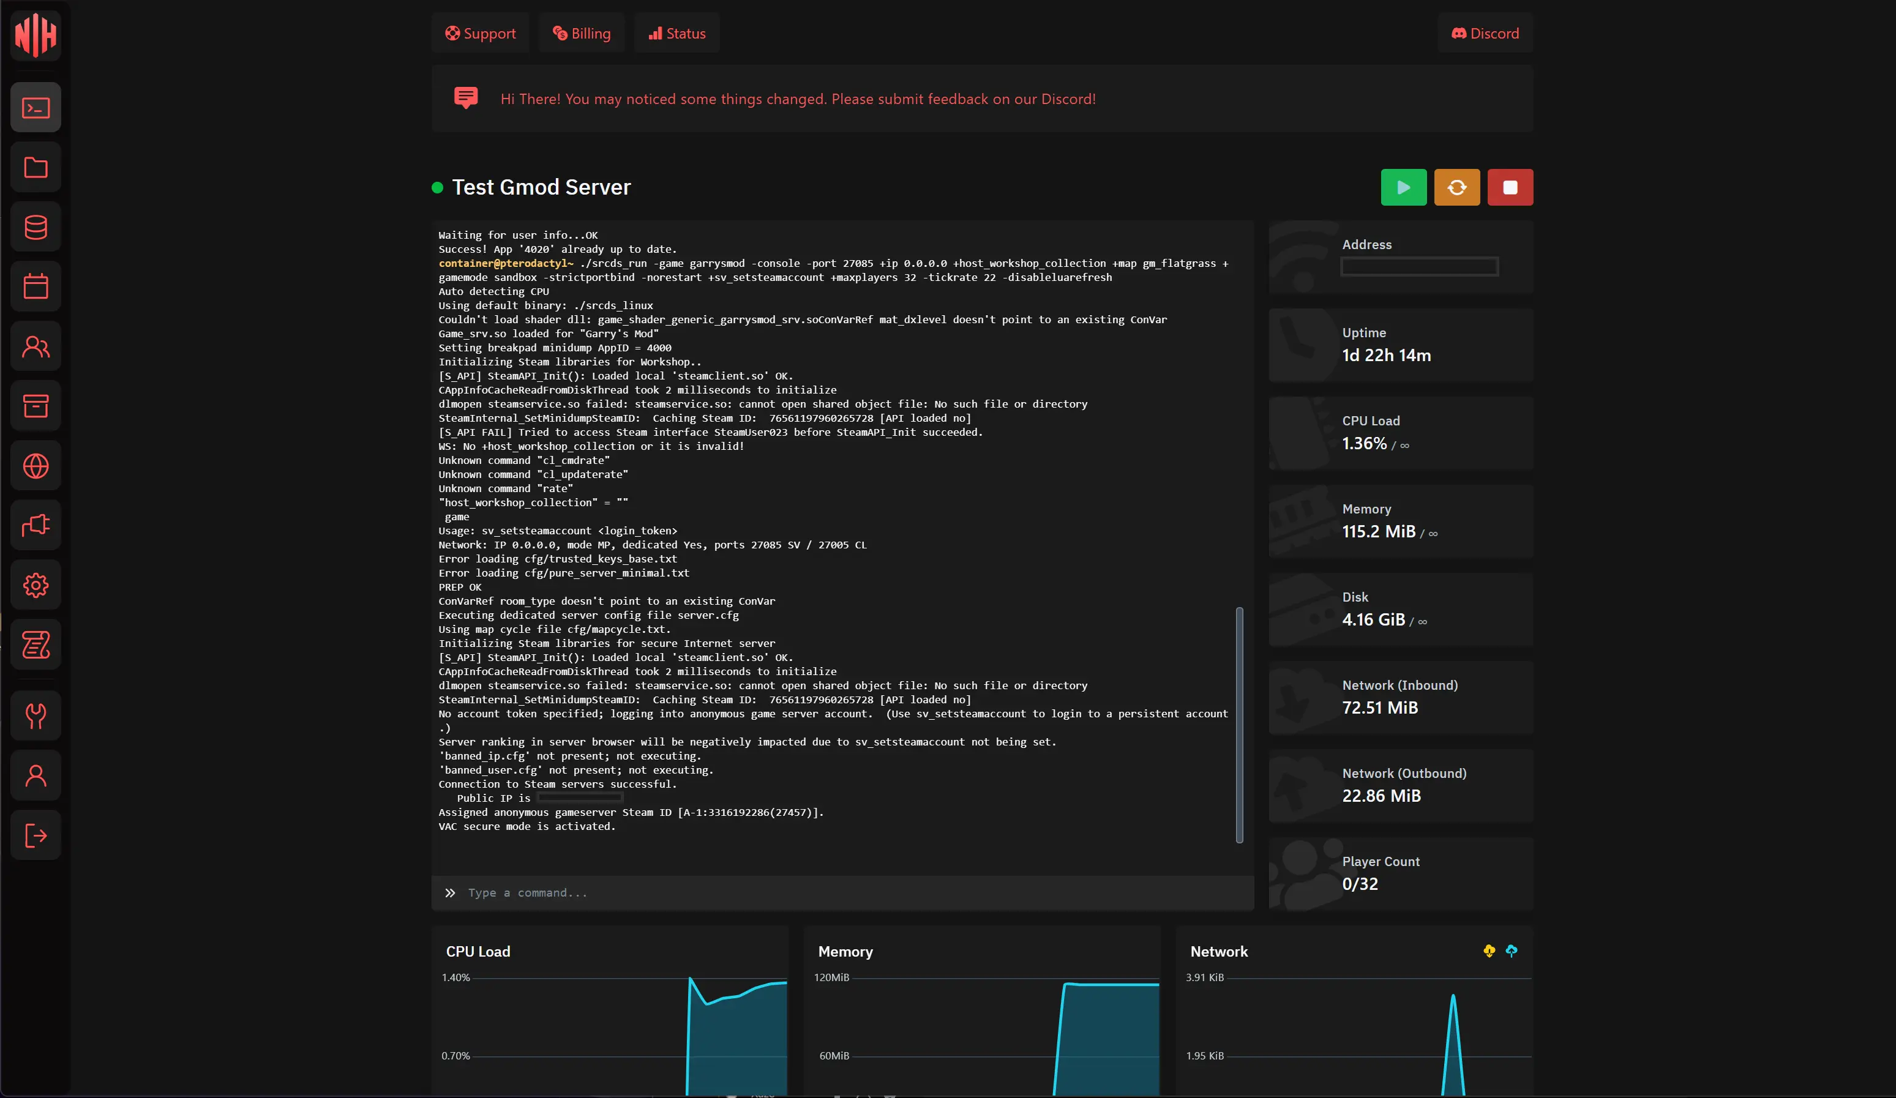Click the cyan upload icon on Network chart
The image size is (1896, 1098).
pyautogui.click(x=1512, y=951)
